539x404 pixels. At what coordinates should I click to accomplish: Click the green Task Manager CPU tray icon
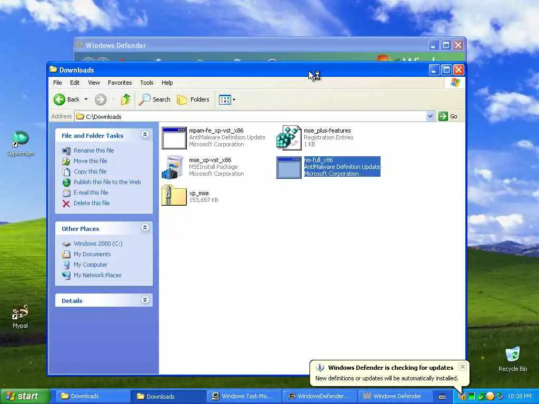click(472, 397)
